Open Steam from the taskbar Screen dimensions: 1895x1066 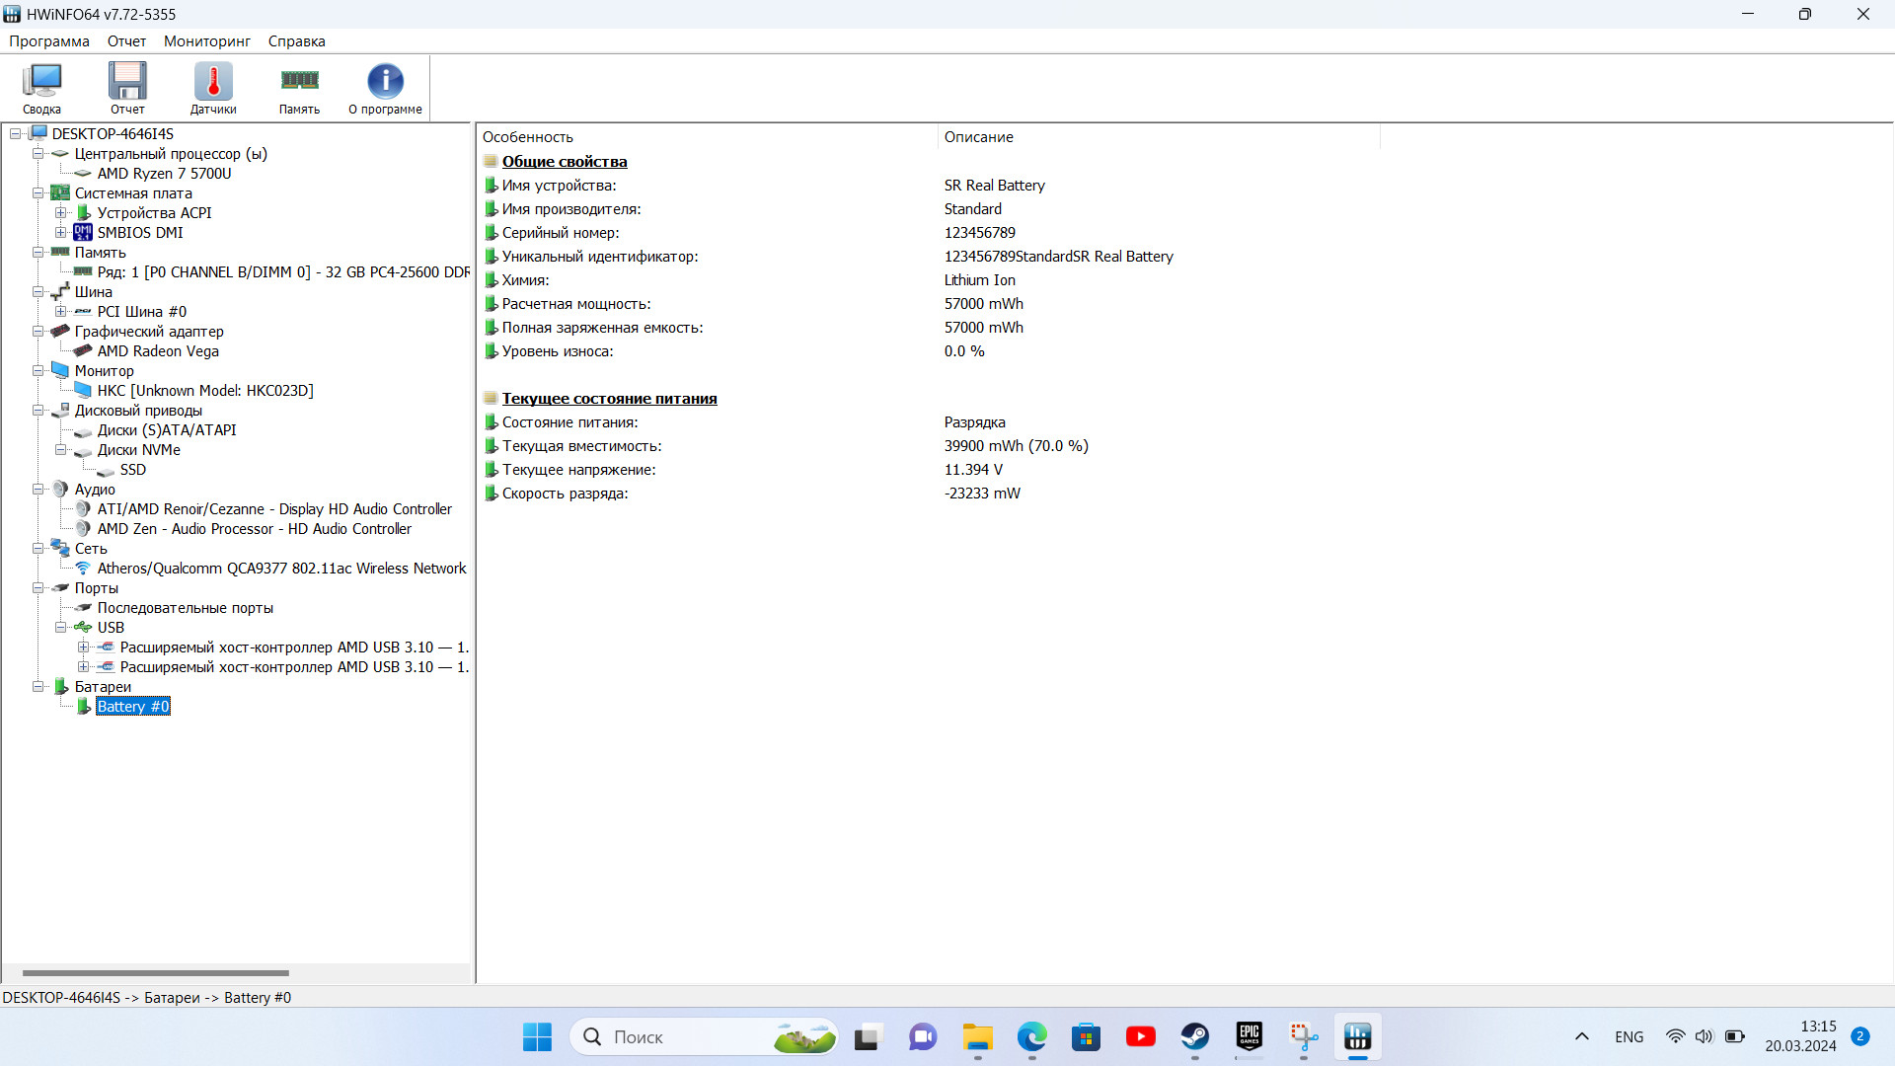1195,1037
